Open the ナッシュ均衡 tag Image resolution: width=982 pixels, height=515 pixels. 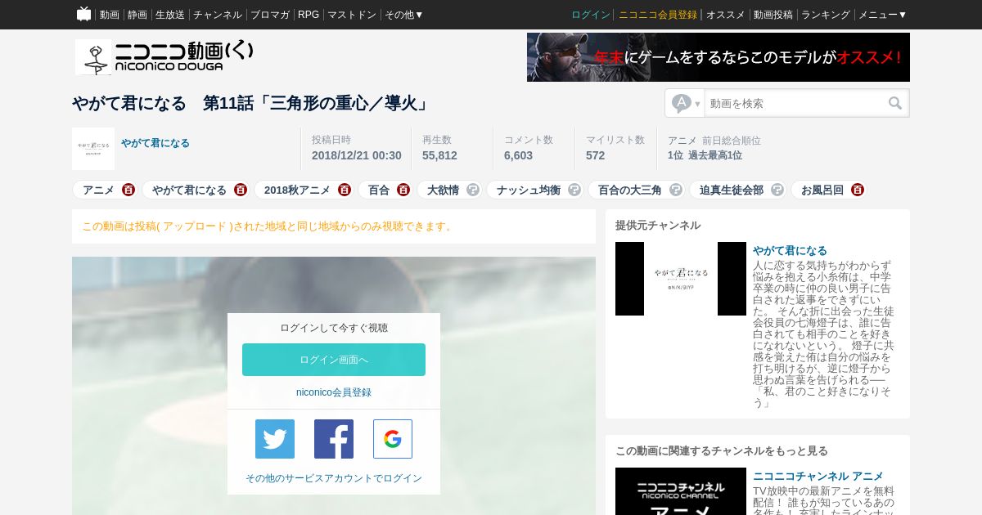pos(529,190)
